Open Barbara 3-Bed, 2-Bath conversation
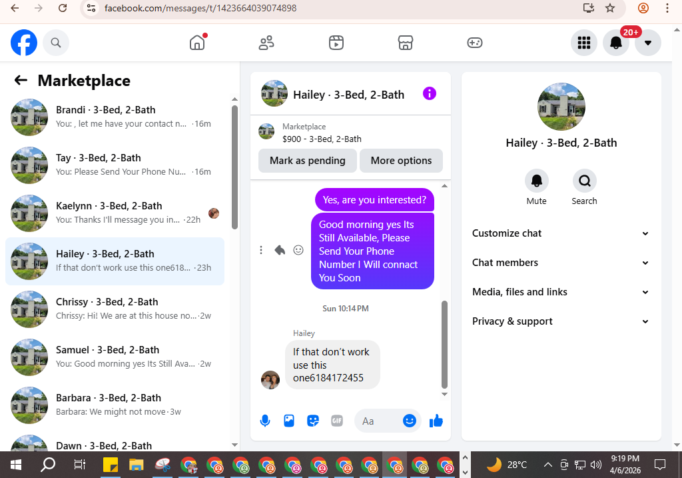 click(115, 405)
